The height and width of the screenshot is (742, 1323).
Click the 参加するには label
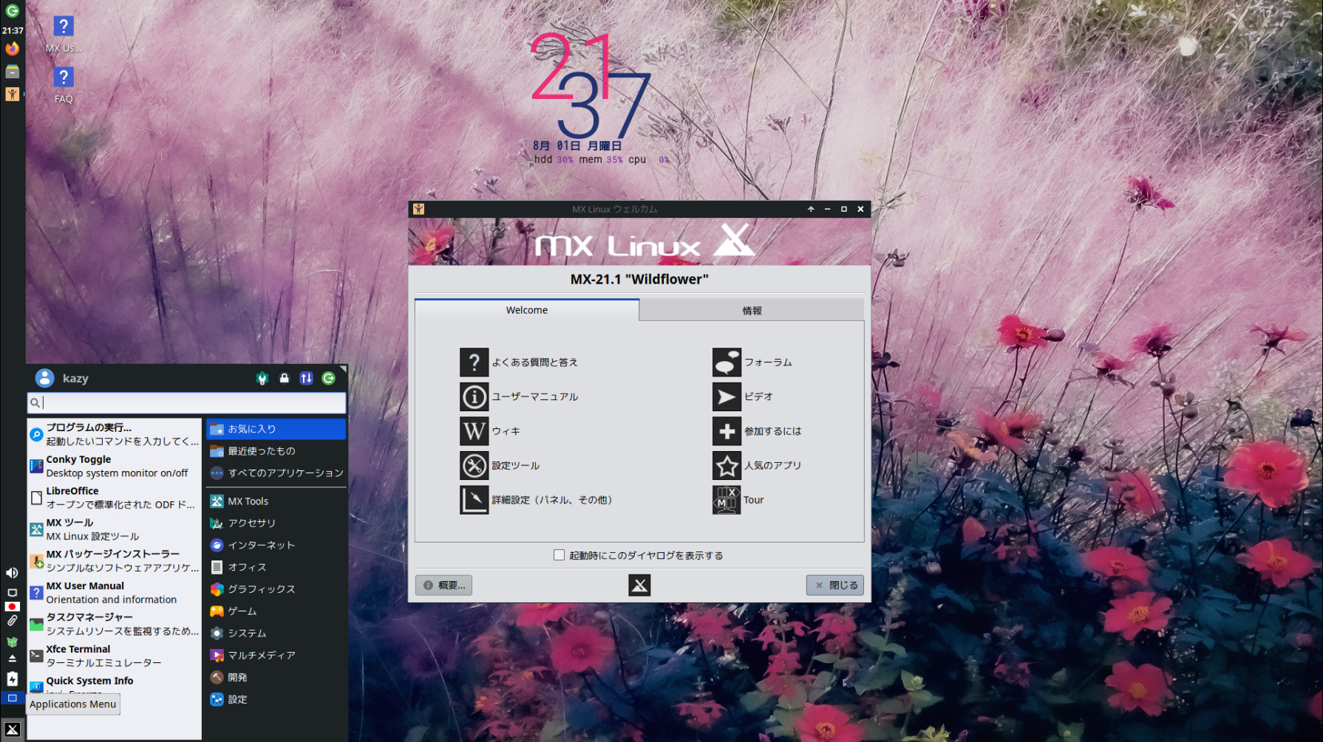[x=772, y=431]
